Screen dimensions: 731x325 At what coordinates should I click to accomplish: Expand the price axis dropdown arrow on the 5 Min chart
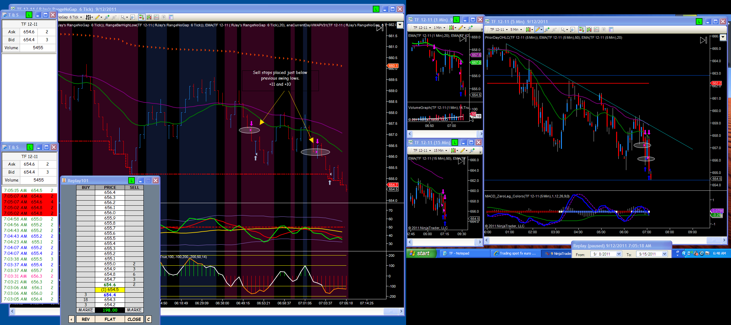723,37
